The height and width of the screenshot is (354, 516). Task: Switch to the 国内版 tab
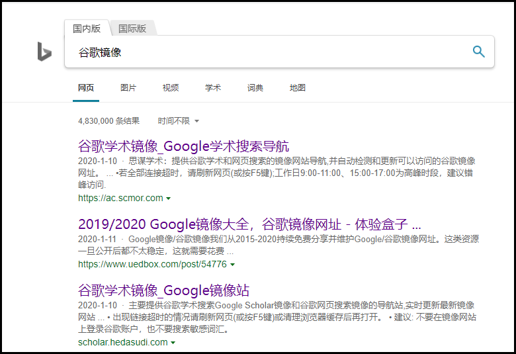tap(87, 28)
